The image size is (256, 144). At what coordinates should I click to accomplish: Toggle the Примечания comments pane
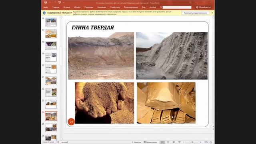(x=150, y=142)
